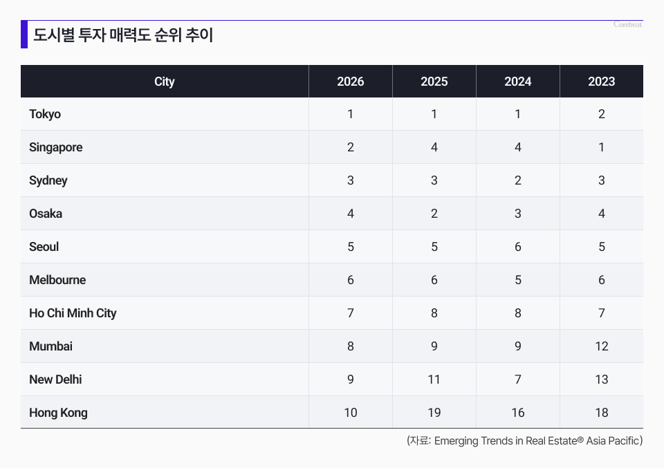Click the Ho Chi Minh City label
The width and height of the screenshot is (664, 468).
click(x=73, y=313)
